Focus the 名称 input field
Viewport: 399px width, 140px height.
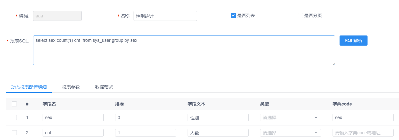(x=165, y=16)
